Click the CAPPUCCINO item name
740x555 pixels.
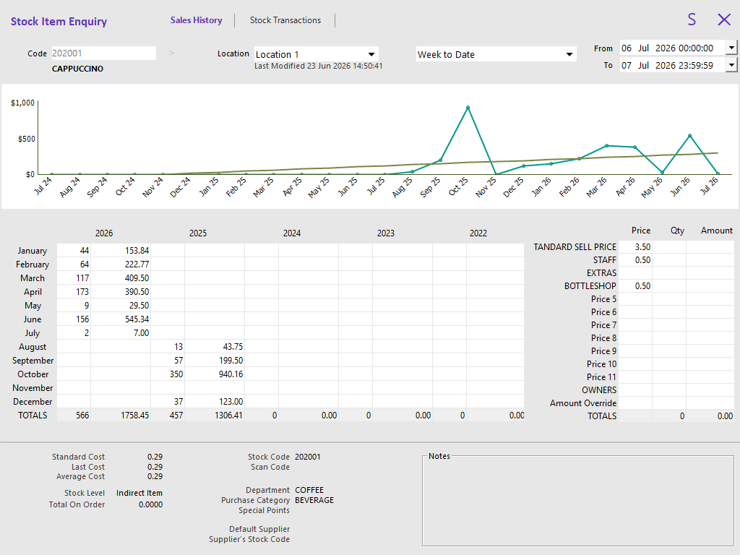[x=77, y=69]
